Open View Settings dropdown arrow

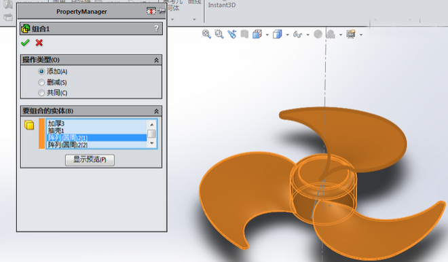361,35
